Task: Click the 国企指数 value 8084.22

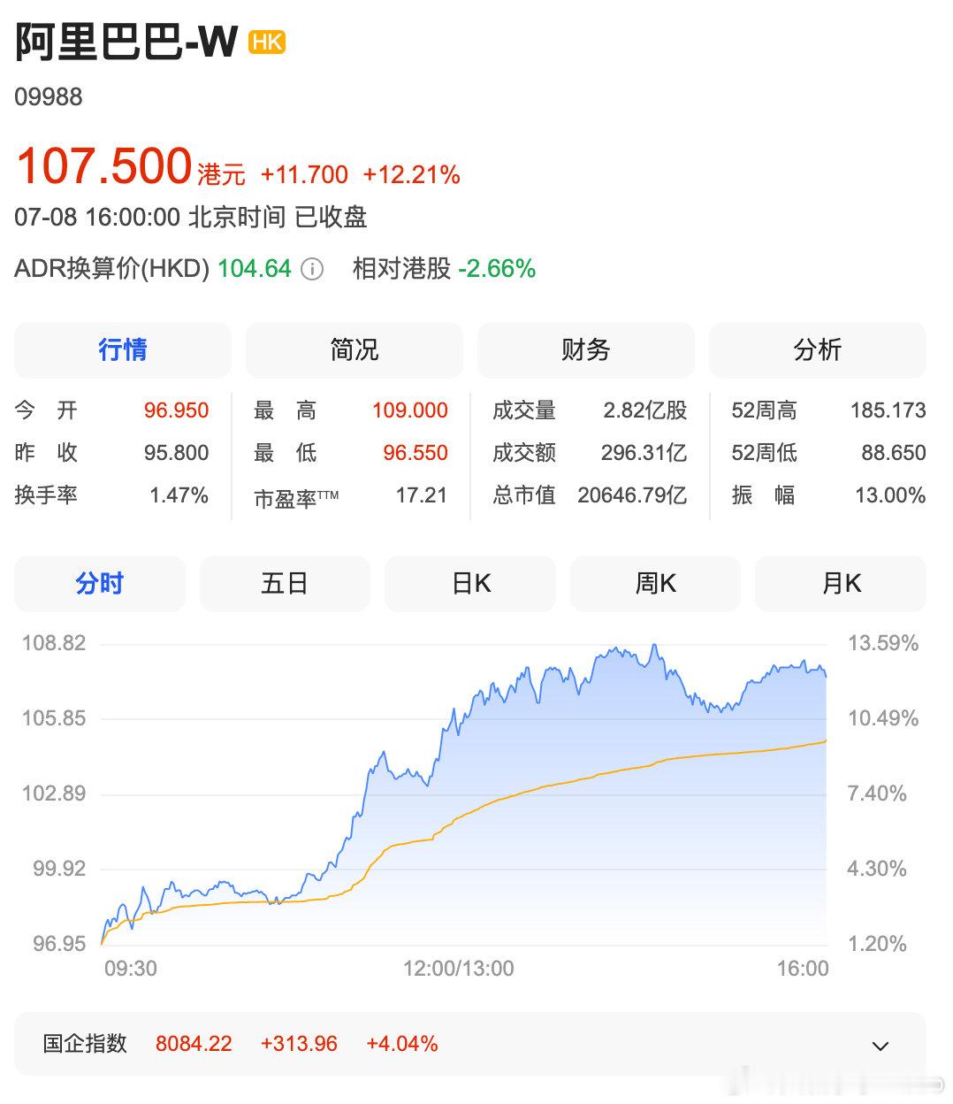Action: [x=194, y=1044]
